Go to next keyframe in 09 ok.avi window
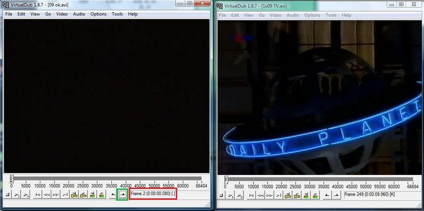 point(83,195)
